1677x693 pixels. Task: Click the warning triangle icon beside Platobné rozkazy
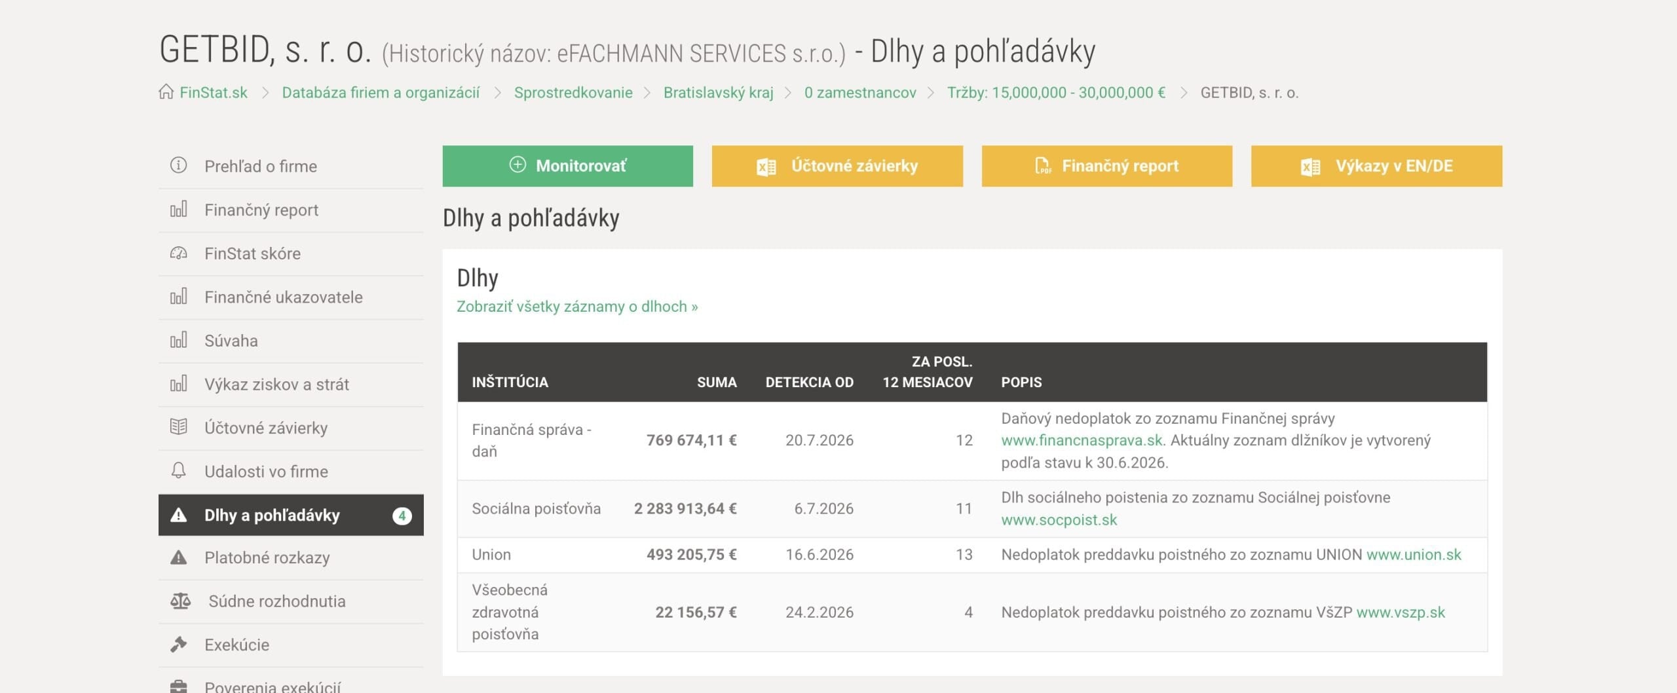coord(178,557)
